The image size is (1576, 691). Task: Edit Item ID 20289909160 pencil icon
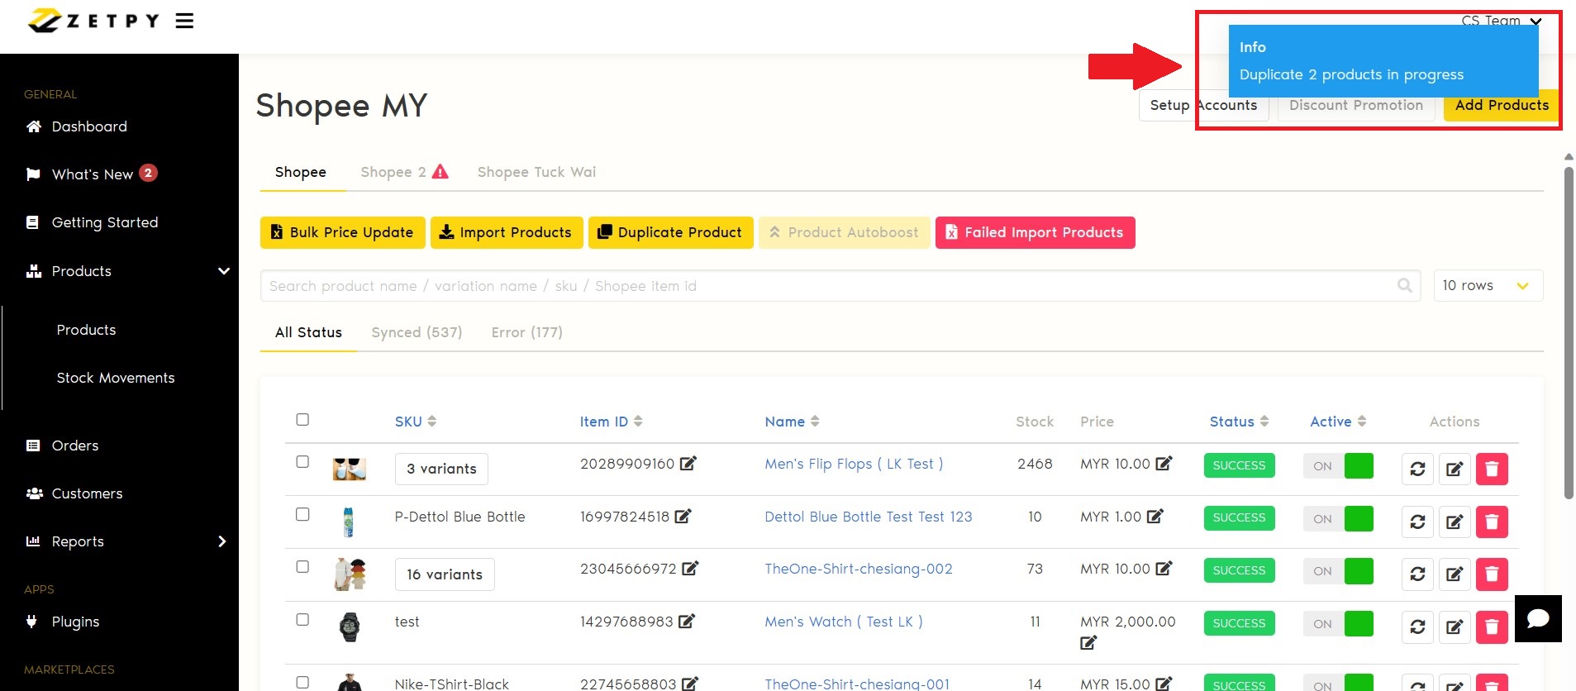tap(688, 464)
